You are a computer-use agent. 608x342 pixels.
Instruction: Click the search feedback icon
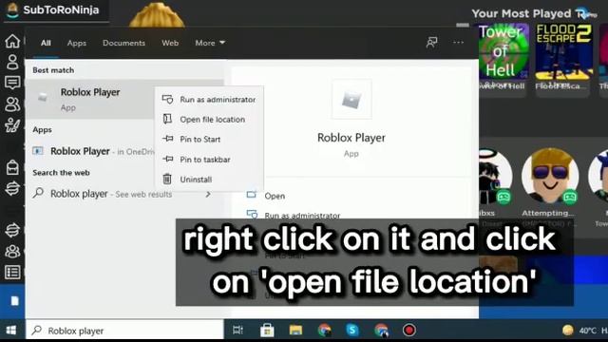[431, 42]
